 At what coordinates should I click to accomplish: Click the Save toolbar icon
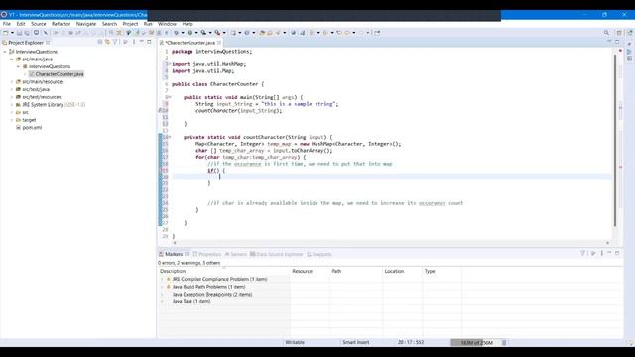pyautogui.click(x=20, y=33)
